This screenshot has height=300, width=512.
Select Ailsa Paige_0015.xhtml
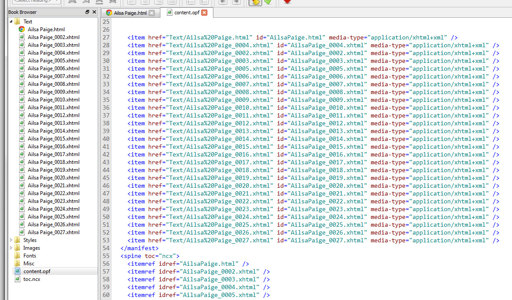point(53,139)
